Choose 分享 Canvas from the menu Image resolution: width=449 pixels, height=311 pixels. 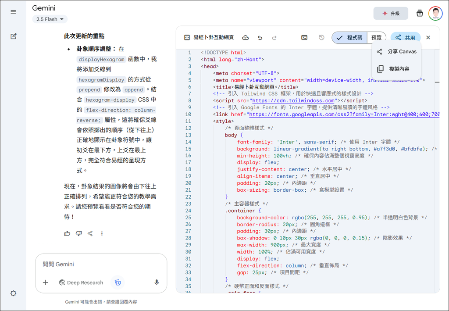pyautogui.click(x=396, y=52)
